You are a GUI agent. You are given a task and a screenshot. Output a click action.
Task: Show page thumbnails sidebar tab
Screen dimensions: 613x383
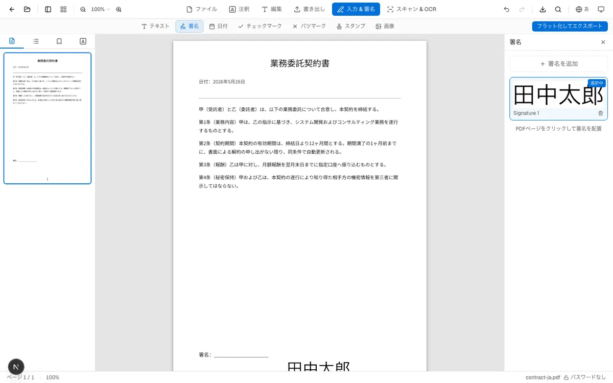12,41
